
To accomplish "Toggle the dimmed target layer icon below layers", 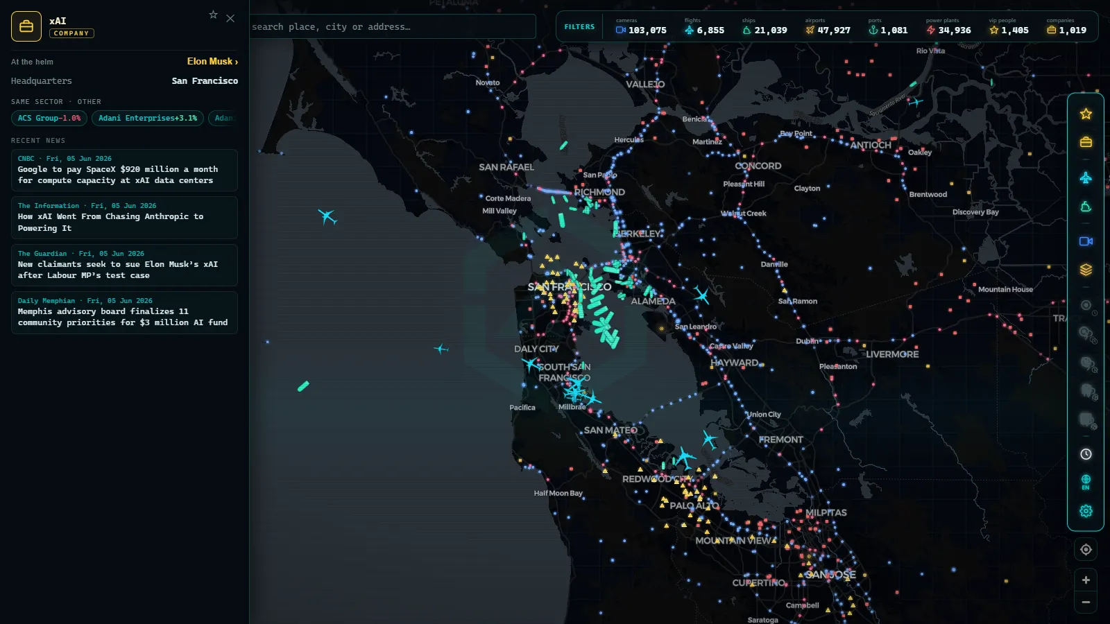I will [x=1086, y=305].
